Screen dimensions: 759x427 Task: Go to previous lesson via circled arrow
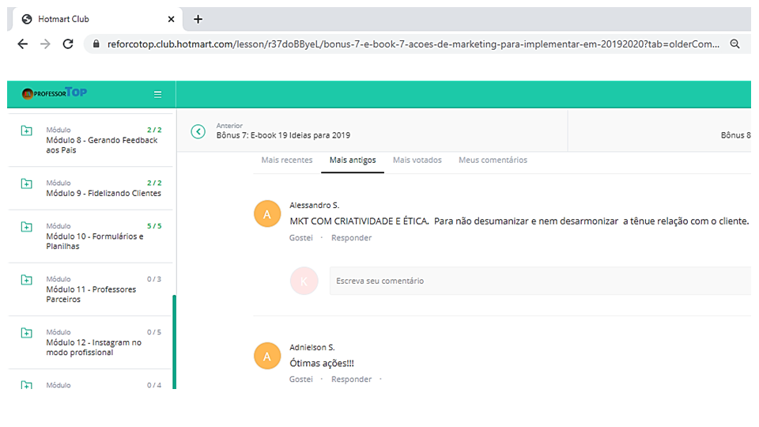coord(198,132)
